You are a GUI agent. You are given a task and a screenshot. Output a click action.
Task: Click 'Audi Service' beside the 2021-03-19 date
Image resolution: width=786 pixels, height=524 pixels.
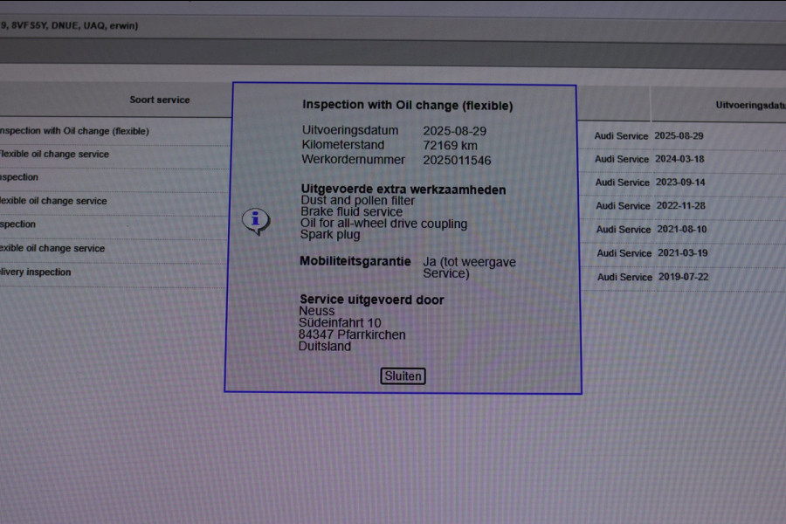(624, 253)
